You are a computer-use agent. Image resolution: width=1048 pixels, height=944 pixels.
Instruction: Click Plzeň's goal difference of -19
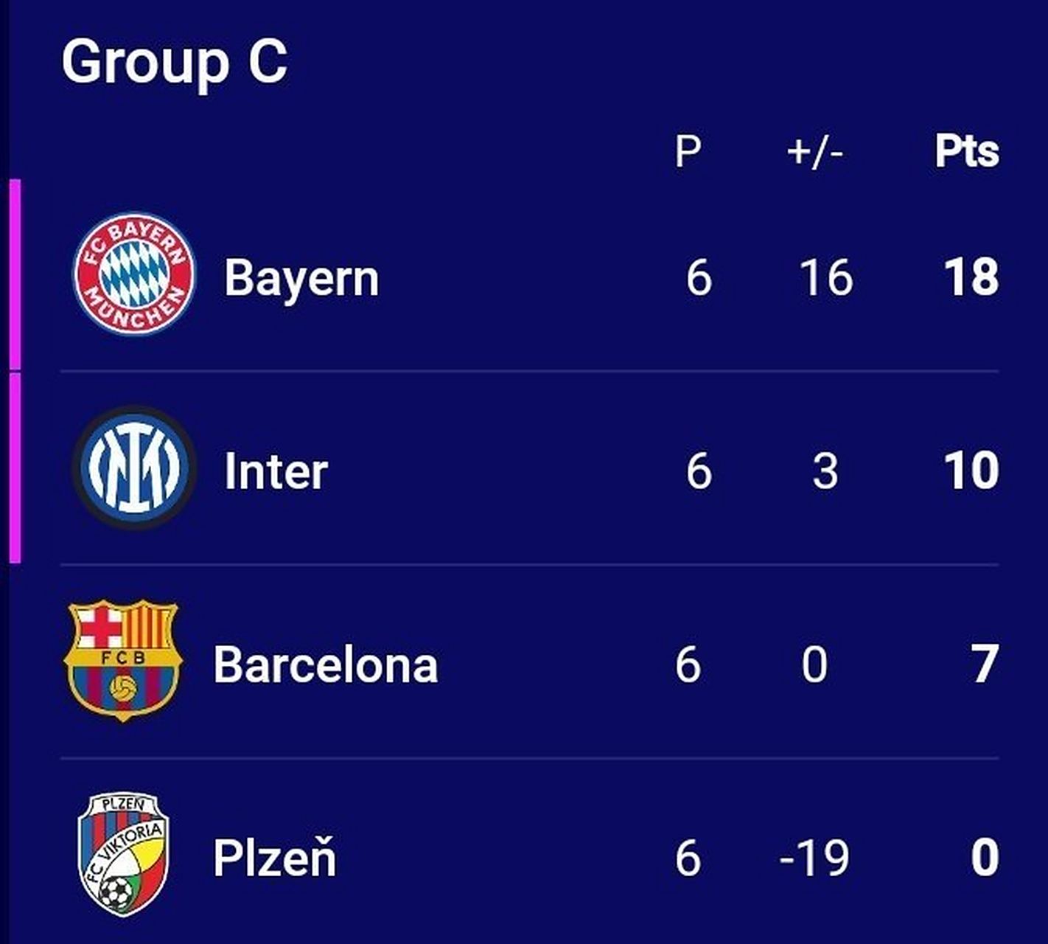click(x=814, y=858)
